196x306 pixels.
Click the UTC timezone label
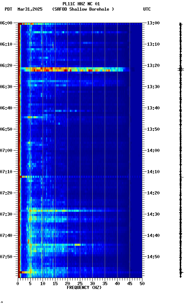147,9
